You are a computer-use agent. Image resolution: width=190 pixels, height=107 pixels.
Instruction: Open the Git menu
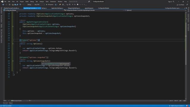tap(17, 1)
